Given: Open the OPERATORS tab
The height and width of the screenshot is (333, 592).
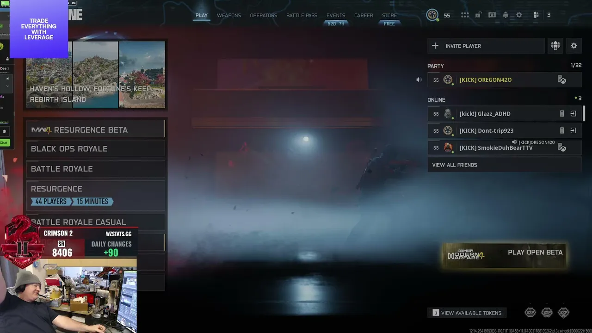Looking at the screenshot, I should [x=264, y=15].
